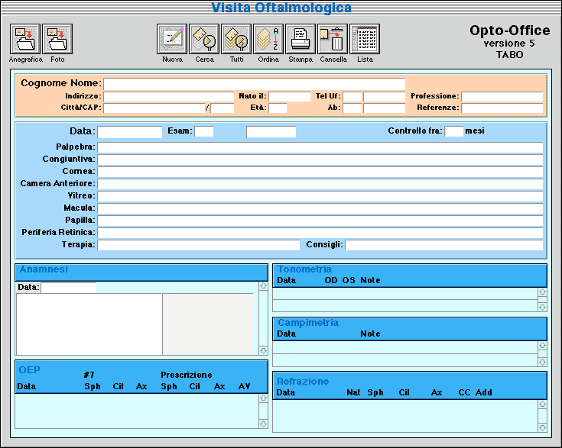Click the Refrazione section header
Viewport: 562px width, 448px height.
[x=410, y=385]
